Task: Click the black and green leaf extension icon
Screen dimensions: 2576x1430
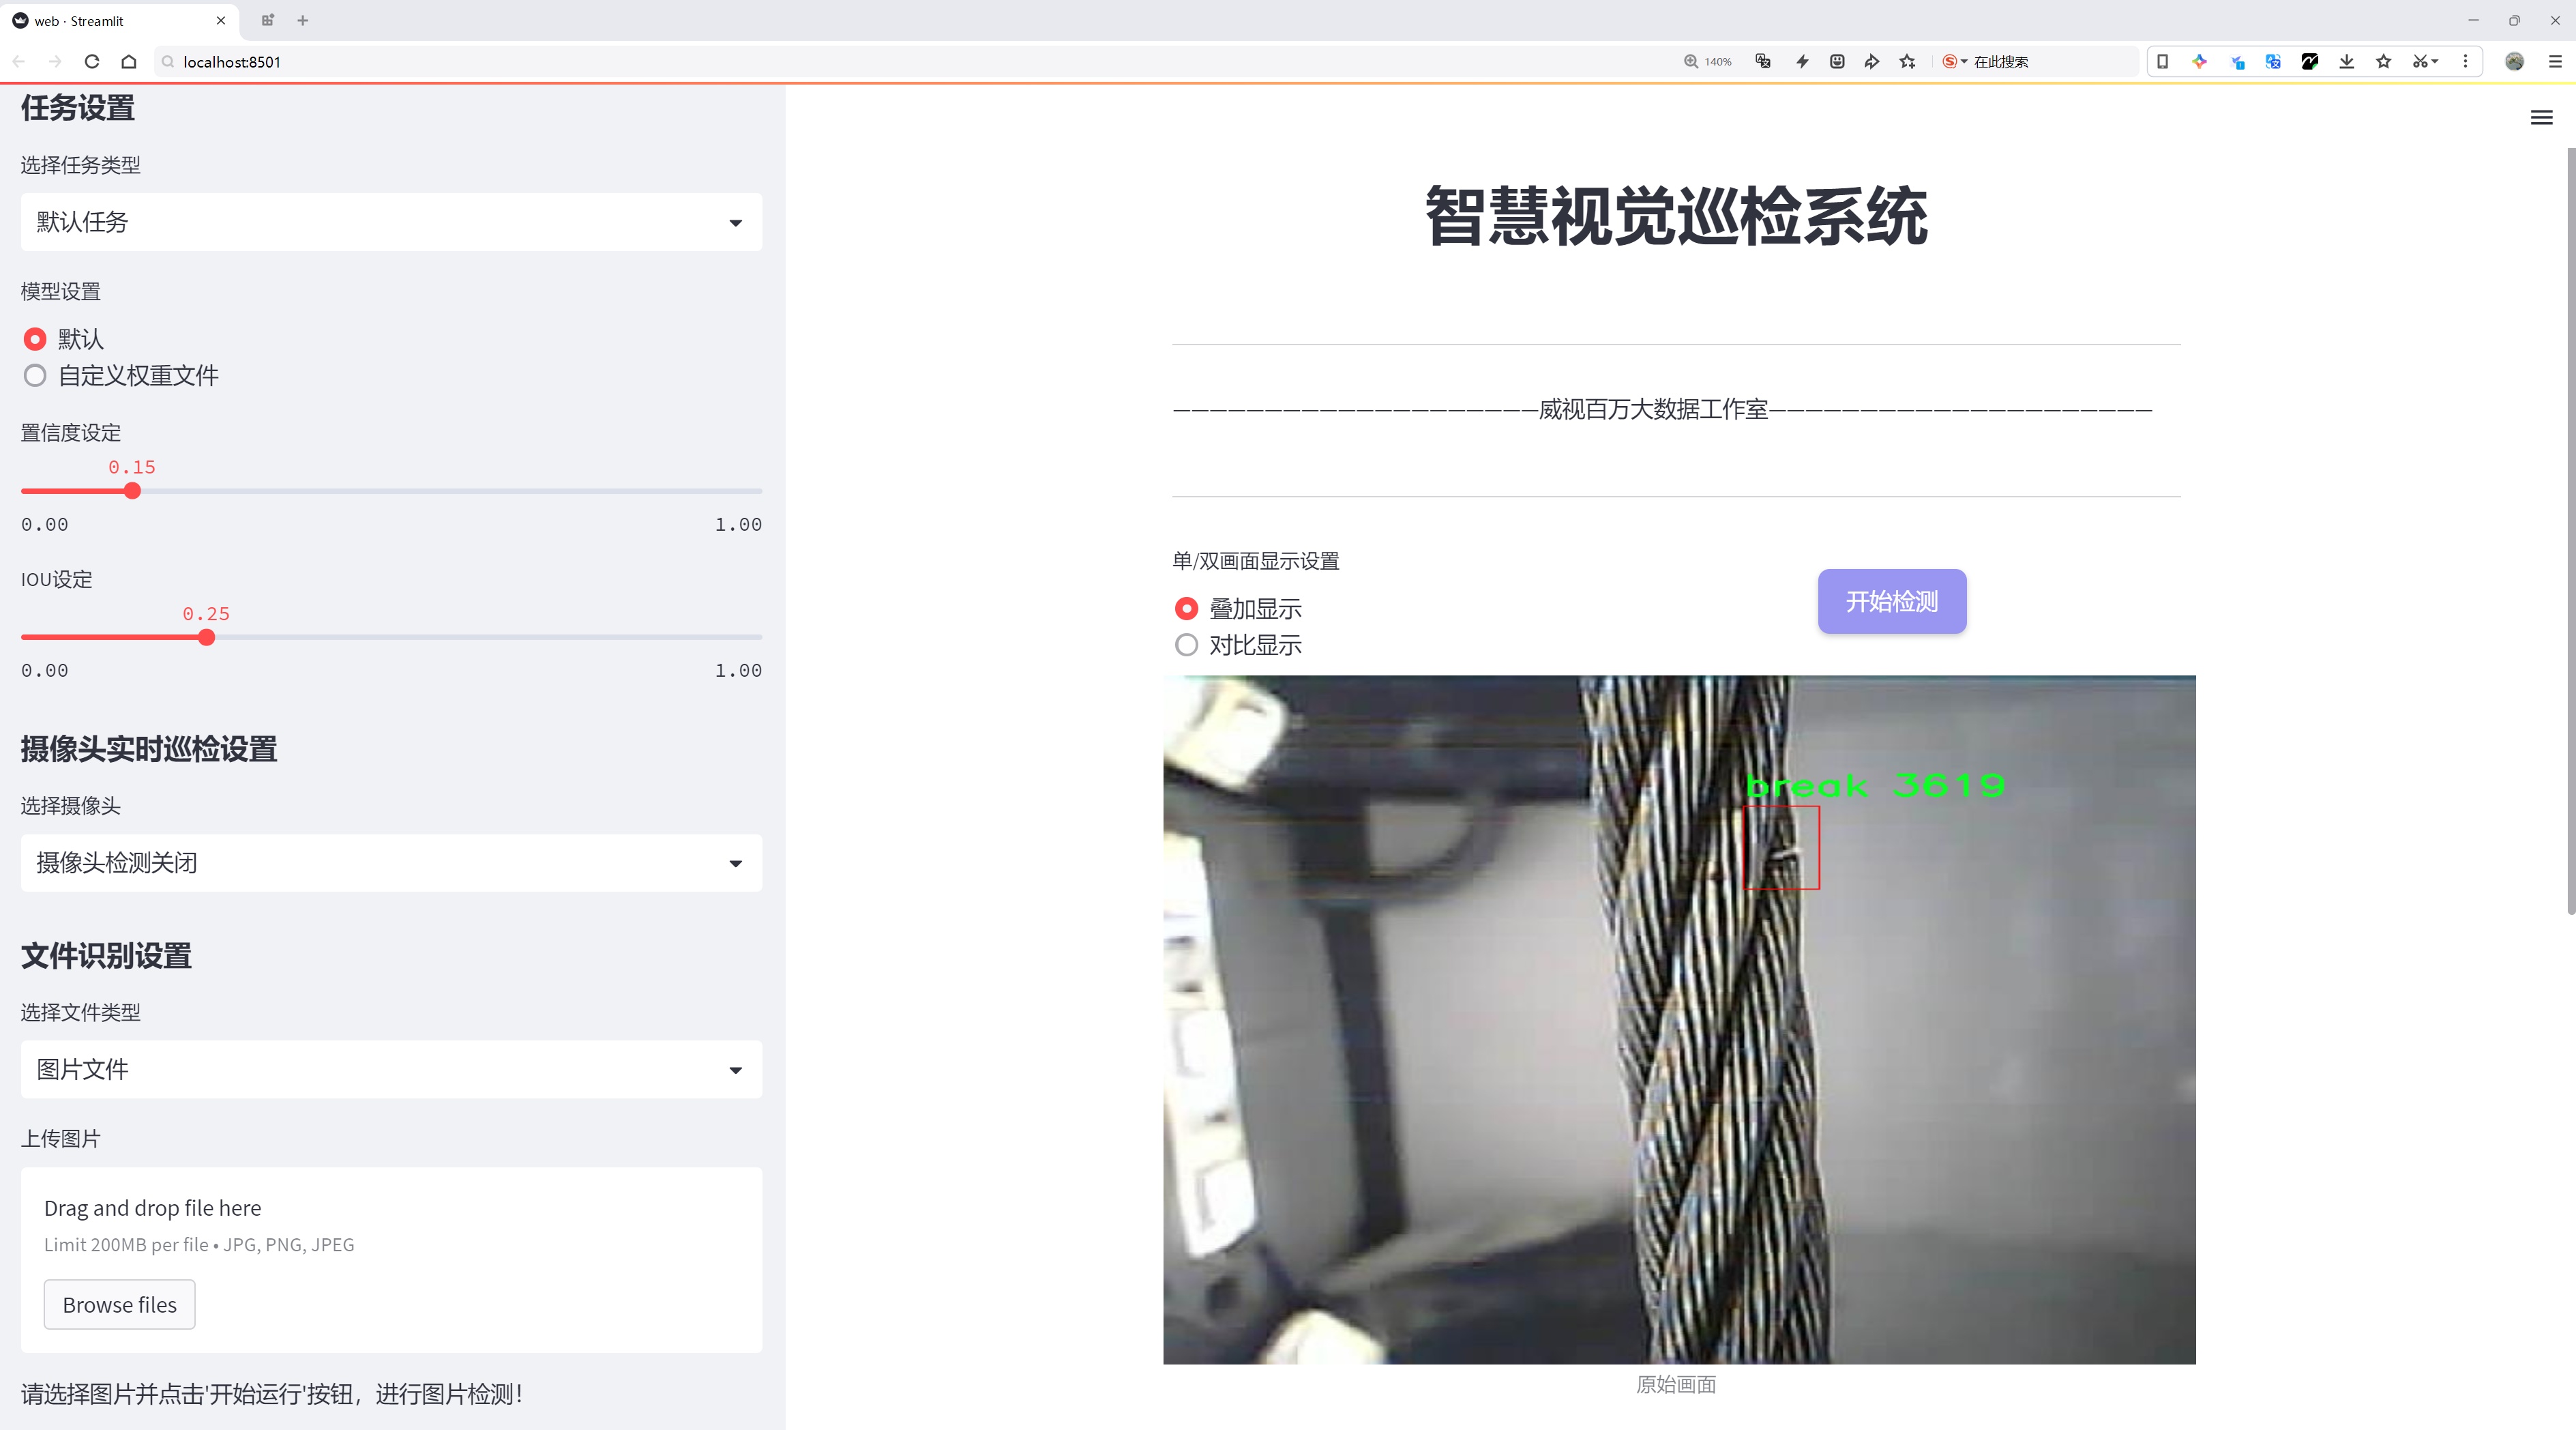Action: click(2310, 62)
